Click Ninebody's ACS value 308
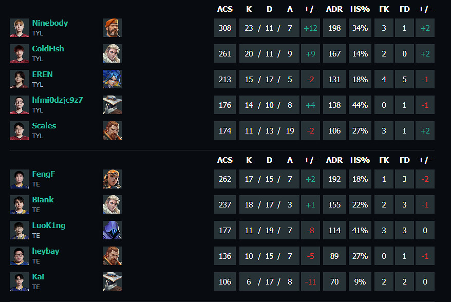Viewport: 451px width, 302px height. click(x=225, y=28)
